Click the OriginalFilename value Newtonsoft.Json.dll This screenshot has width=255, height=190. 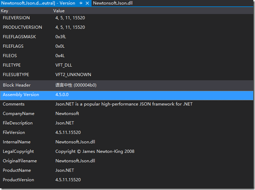[75, 161]
